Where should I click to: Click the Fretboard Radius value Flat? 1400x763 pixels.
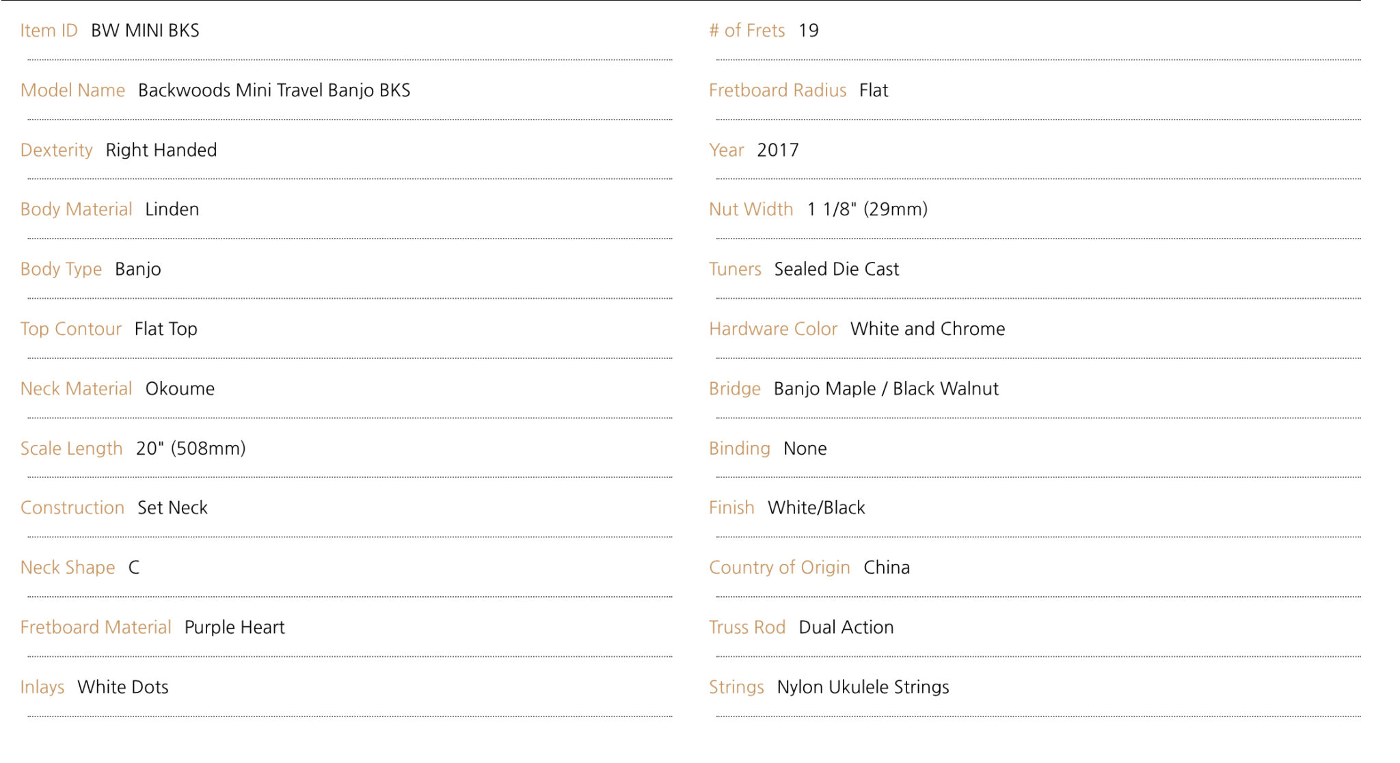pyautogui.click(x=874, y=90)
